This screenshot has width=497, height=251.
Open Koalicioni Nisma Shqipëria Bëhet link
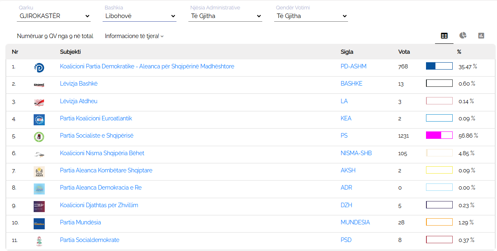pos(102,153)
